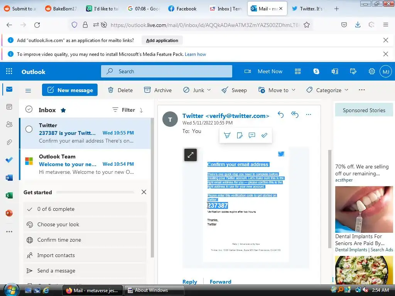The width and height of the screenshot is (395, 296).
Task: Open the MJ account avatar
Action: coord(386,71)
